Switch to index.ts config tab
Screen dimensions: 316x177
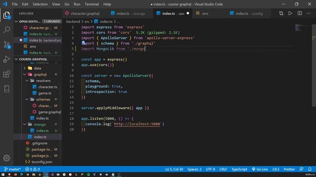pyautogui.click(x=249, y=13)
